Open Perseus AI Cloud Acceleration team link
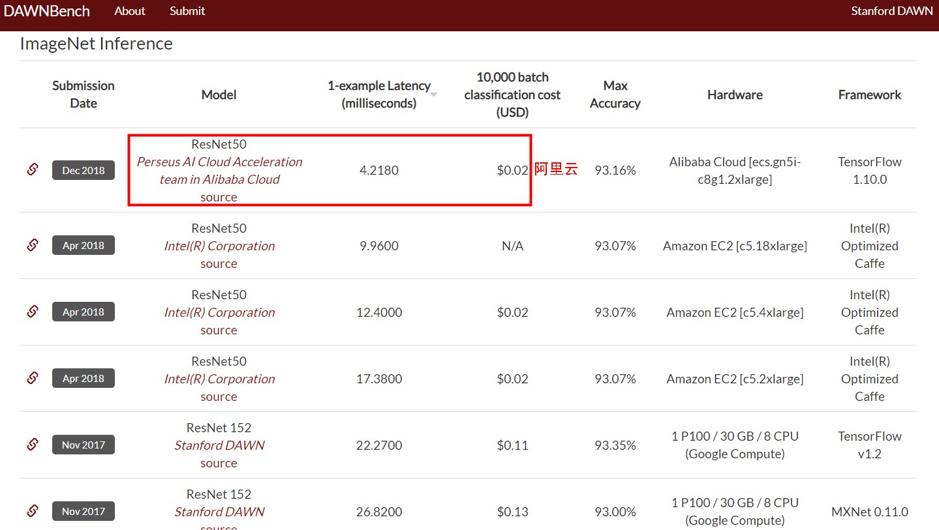This screenshot has height=530, width=939. point(219,170)
